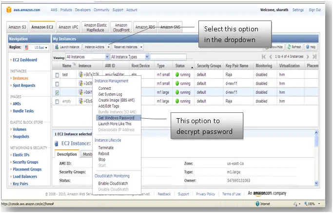Open Spot Requests link

(x=24, y=85)
